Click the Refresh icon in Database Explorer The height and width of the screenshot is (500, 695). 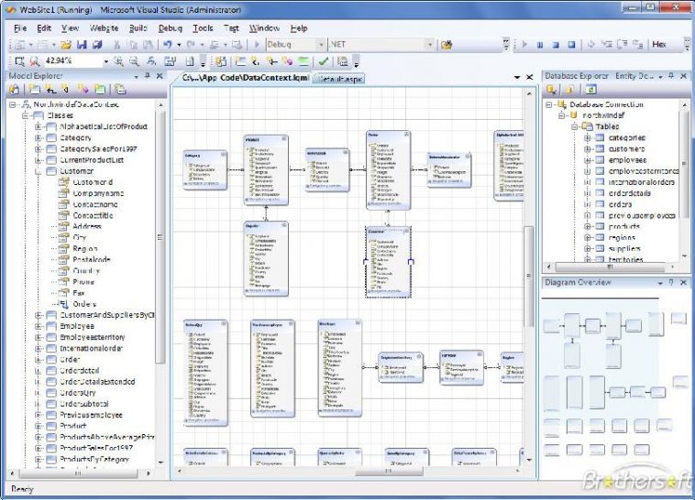click(592, 90)
